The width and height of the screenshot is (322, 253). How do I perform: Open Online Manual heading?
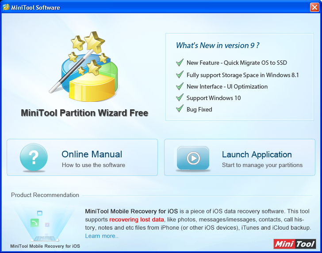pos(92,154)
